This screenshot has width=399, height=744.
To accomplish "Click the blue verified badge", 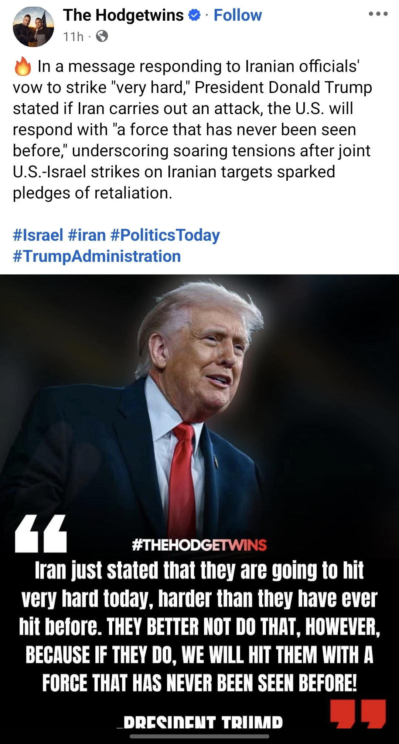I will 194,16.
